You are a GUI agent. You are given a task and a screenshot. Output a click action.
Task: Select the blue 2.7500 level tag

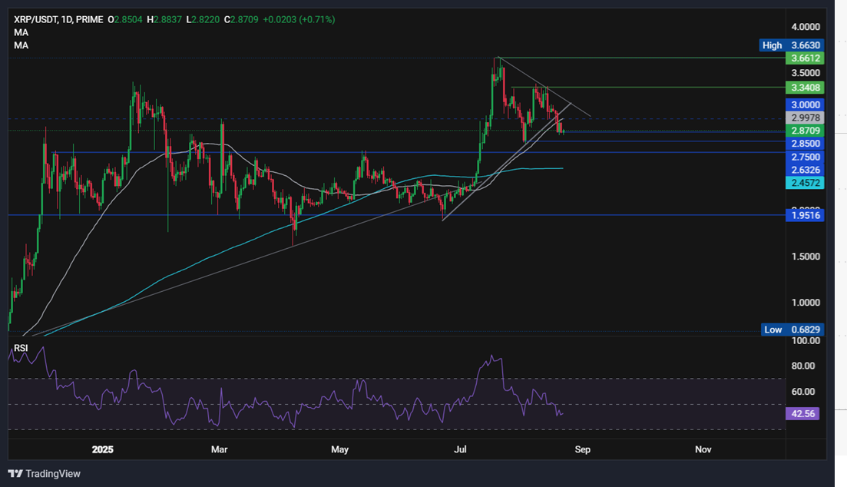[x=805, y=157]
